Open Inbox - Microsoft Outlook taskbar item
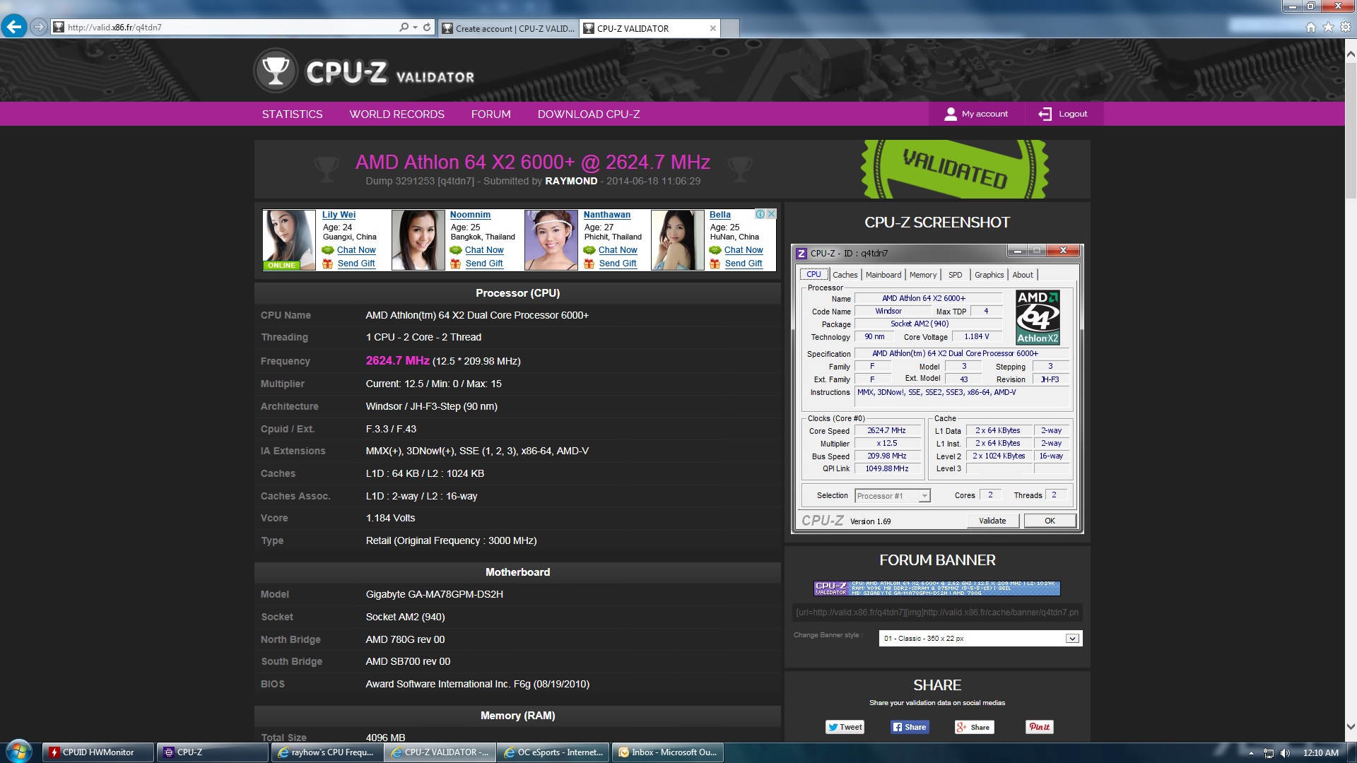This screenshot has height=763, width=1357. 667,752
